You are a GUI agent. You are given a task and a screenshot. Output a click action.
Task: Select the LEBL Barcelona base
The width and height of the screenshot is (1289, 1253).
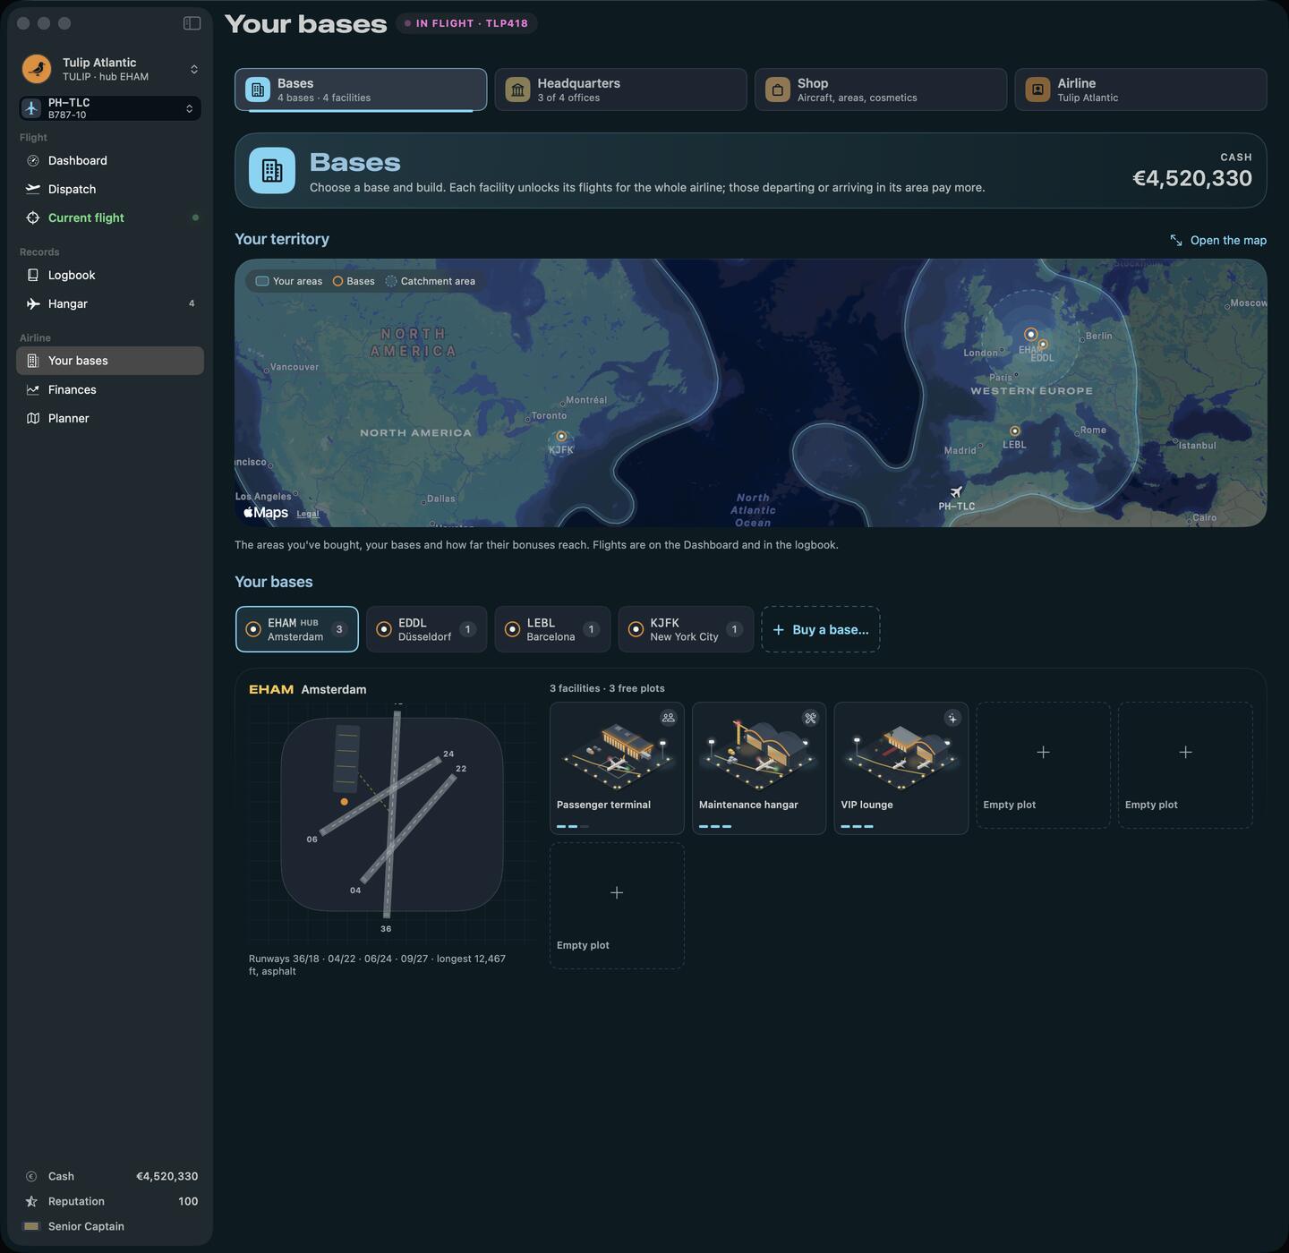pos(552,629)
